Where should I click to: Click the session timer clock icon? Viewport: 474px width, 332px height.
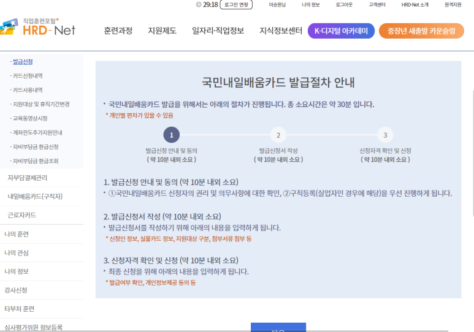pos(199,4)
